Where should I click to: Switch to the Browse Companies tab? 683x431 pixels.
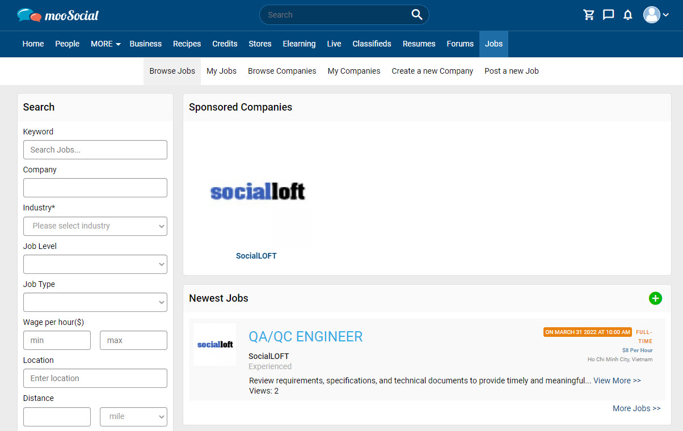[x=282, y=71]
